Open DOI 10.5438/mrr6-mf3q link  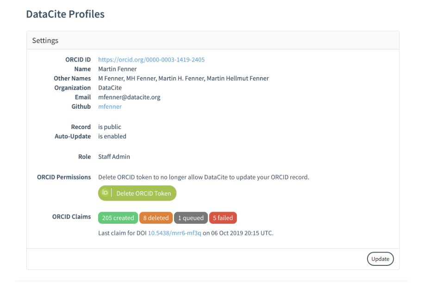pos(174,233)
